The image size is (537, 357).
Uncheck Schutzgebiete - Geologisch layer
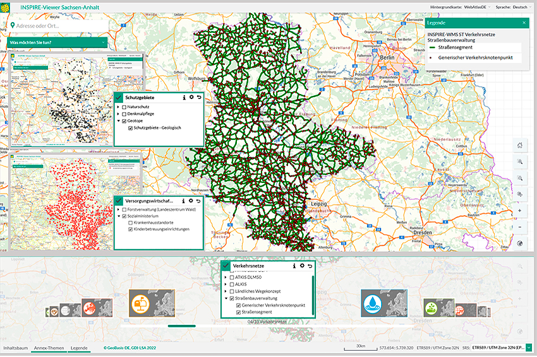131,128
